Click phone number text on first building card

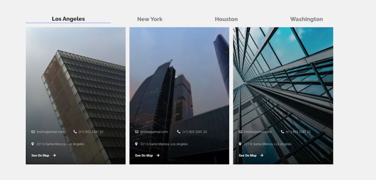(91, 132)
